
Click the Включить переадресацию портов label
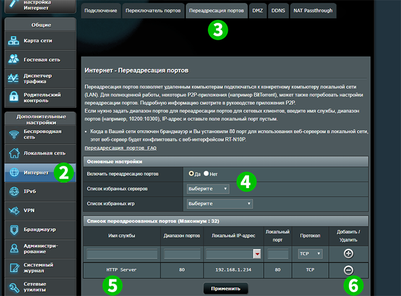tap(122, 174)
